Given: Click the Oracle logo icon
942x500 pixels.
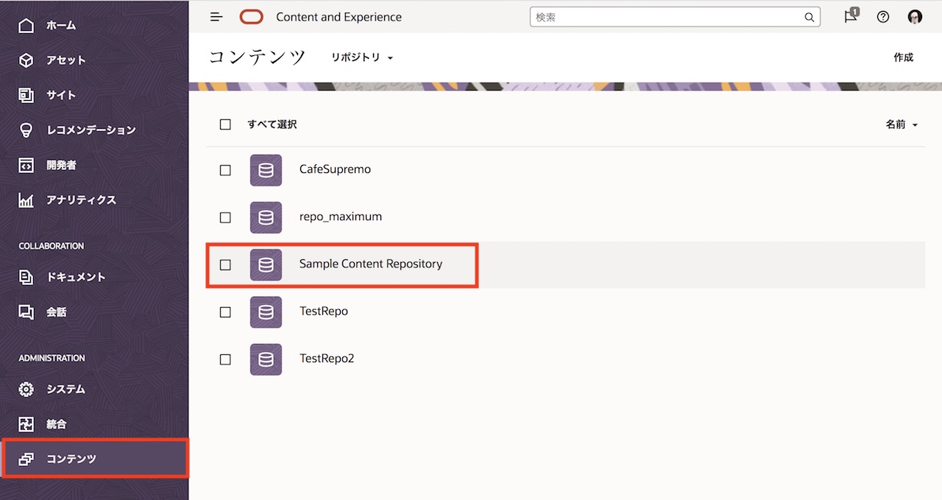Looking at the screenshot, I should (x=251, y=17).
